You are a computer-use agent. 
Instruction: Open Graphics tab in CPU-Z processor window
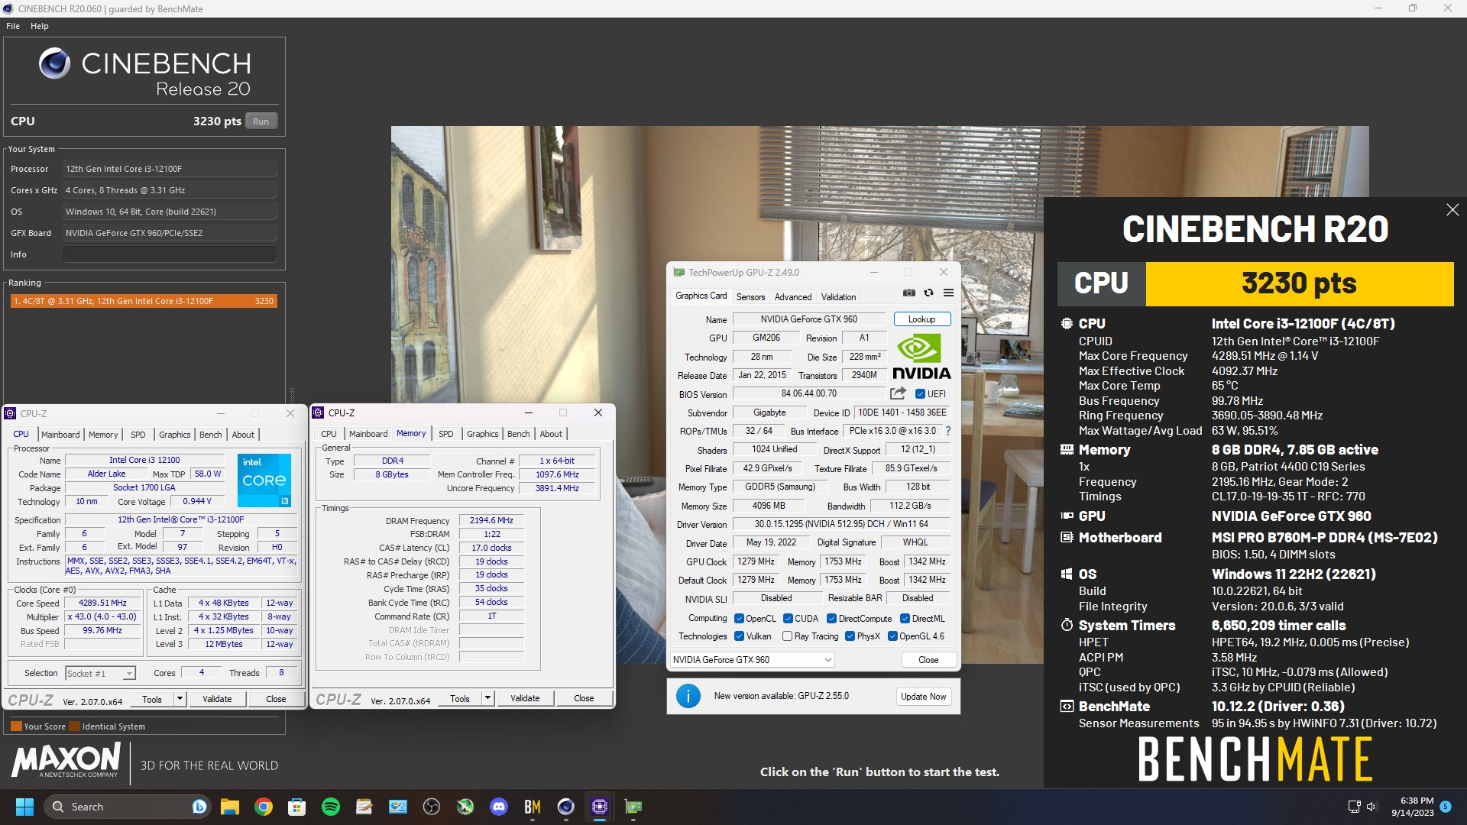coord(175,435)
